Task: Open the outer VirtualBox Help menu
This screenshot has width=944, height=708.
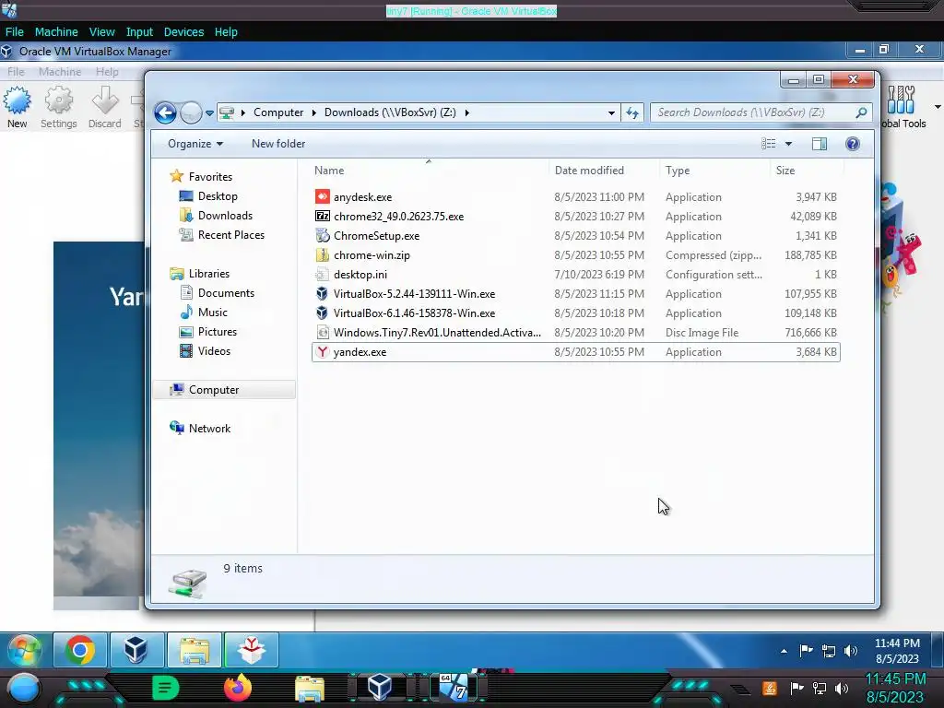Action: click(226, 32)
